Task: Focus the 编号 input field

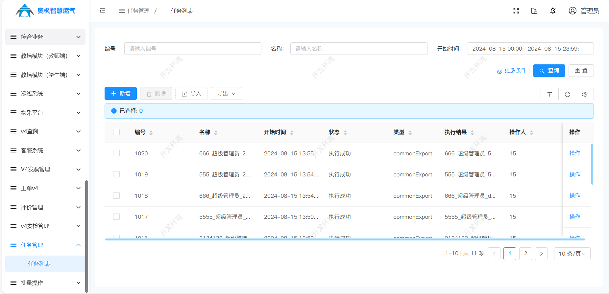Action: (193, 49)
